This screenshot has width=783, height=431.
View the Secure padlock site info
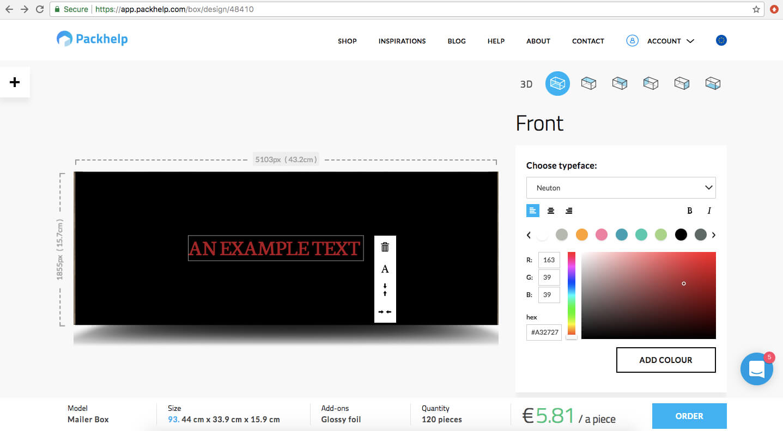(71, 9)
